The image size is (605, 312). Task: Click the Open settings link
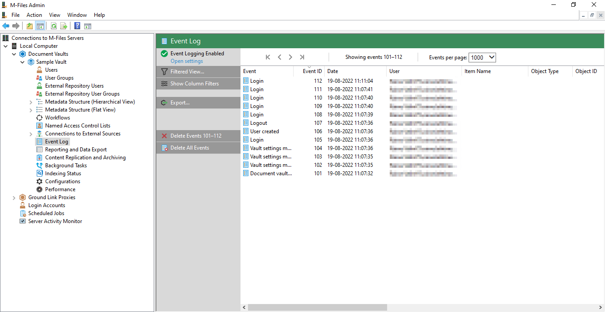click(186, 61)
